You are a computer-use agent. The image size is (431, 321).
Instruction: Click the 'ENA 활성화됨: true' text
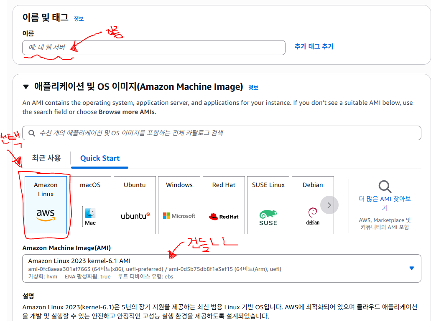click(x=88, y=277)
